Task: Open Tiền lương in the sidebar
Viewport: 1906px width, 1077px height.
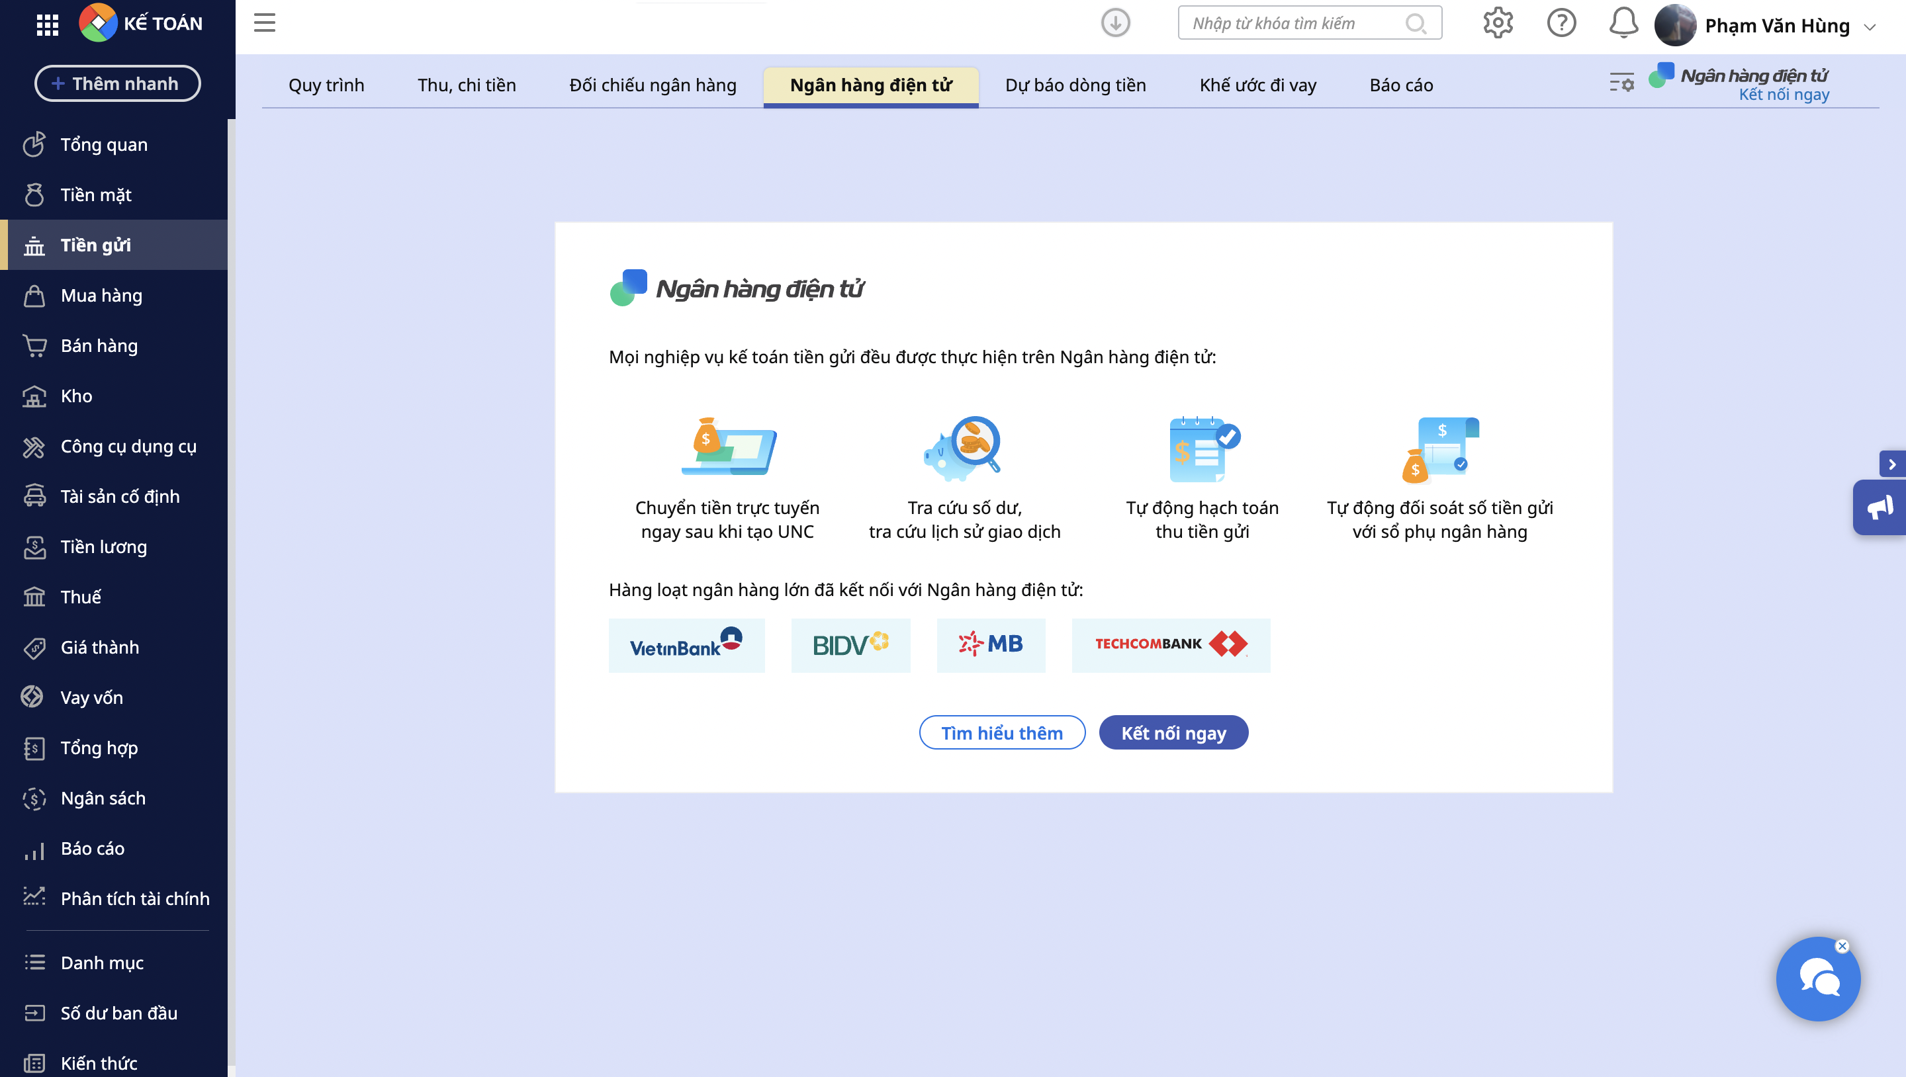Action: tap(104, 546)
